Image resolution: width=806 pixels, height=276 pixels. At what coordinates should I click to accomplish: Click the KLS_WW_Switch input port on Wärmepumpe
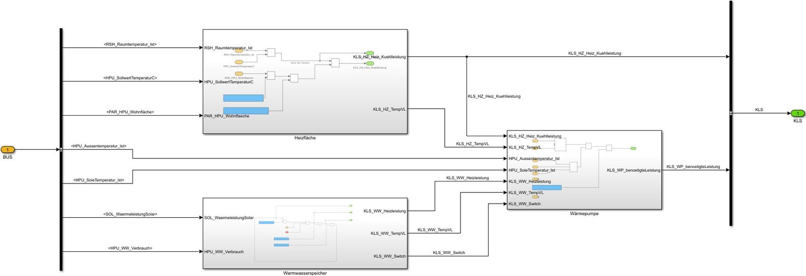click(505, 204)
